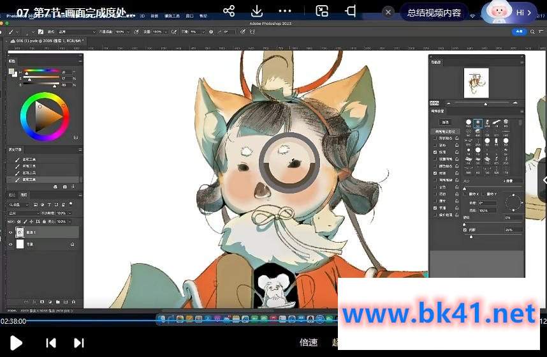Open the Color panel flyout menu
The width and height of the screenshot is (547, 357).
80,61
